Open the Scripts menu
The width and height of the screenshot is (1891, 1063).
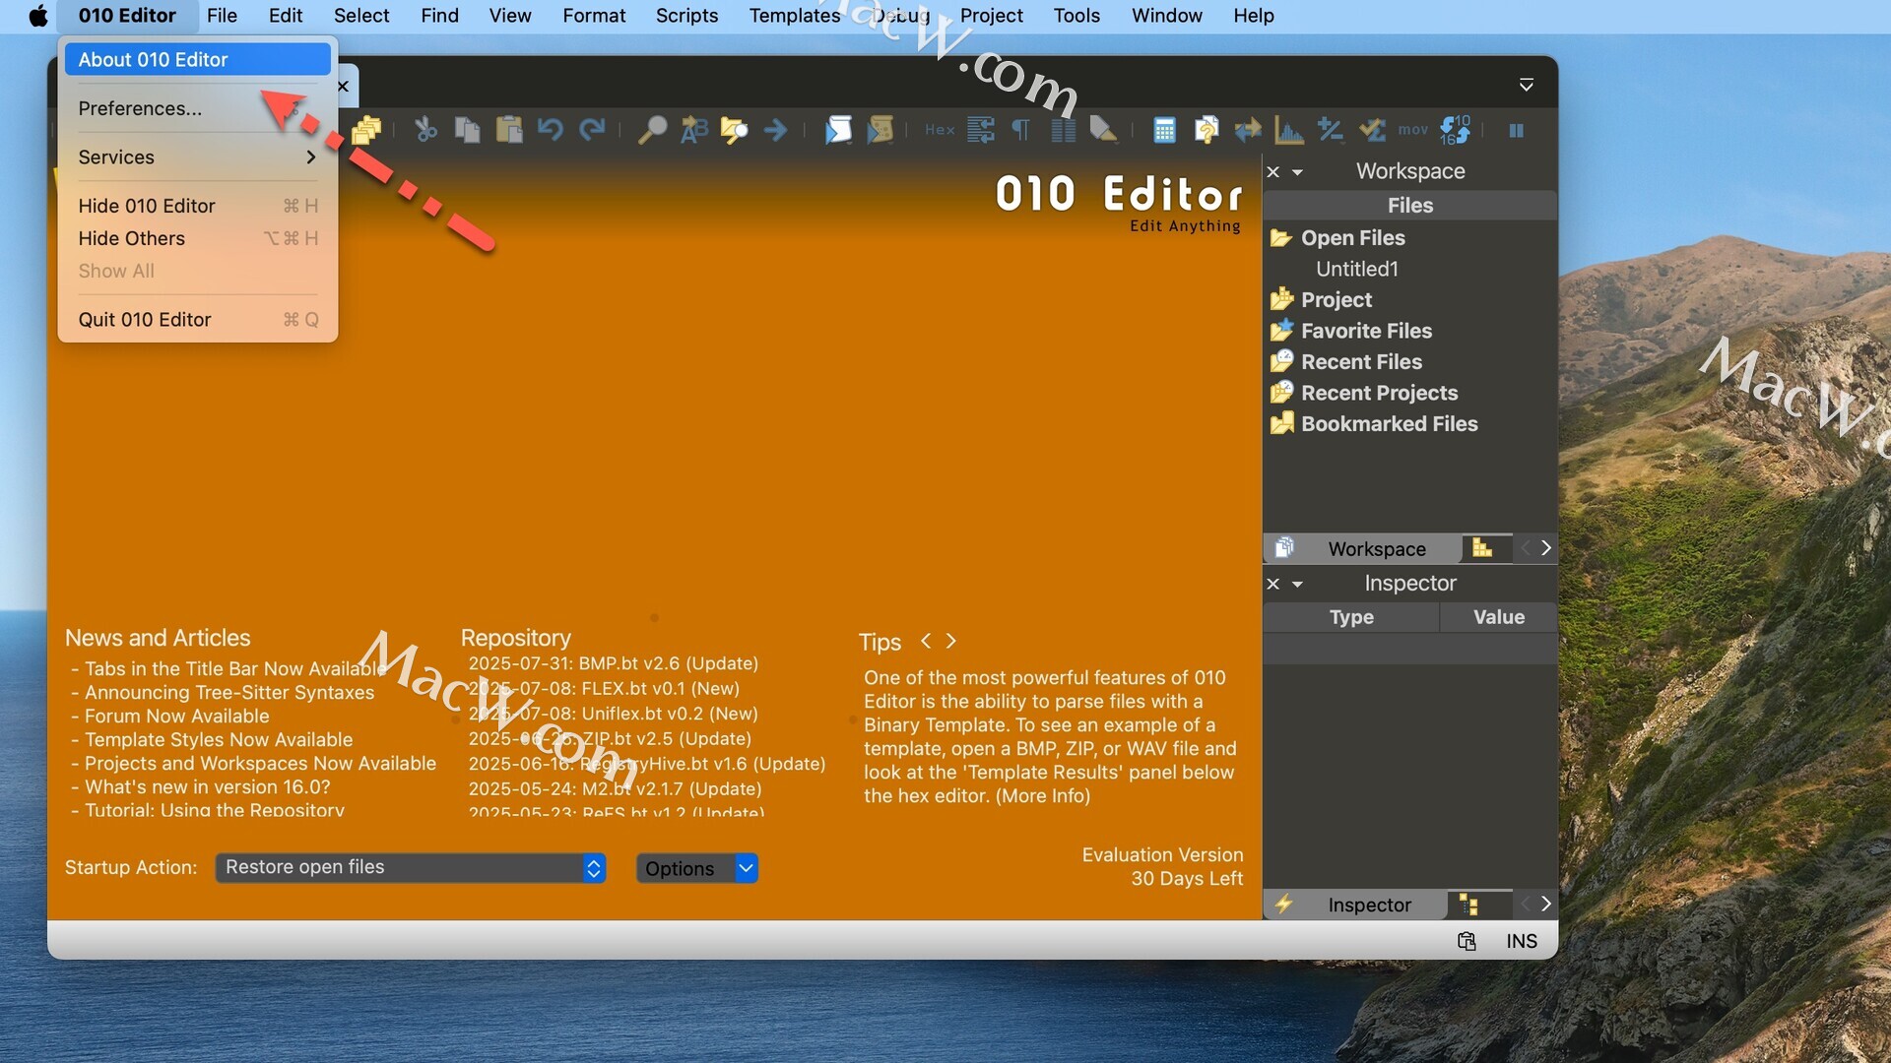click(x=686, y=16)
